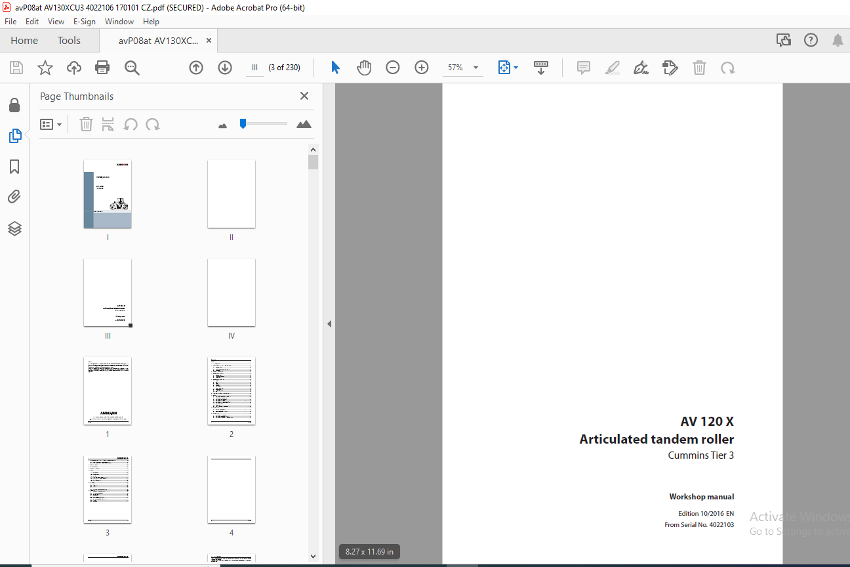
Task: Select the avP08at AV130XC document tab
Action: click(x=158, y=41)
